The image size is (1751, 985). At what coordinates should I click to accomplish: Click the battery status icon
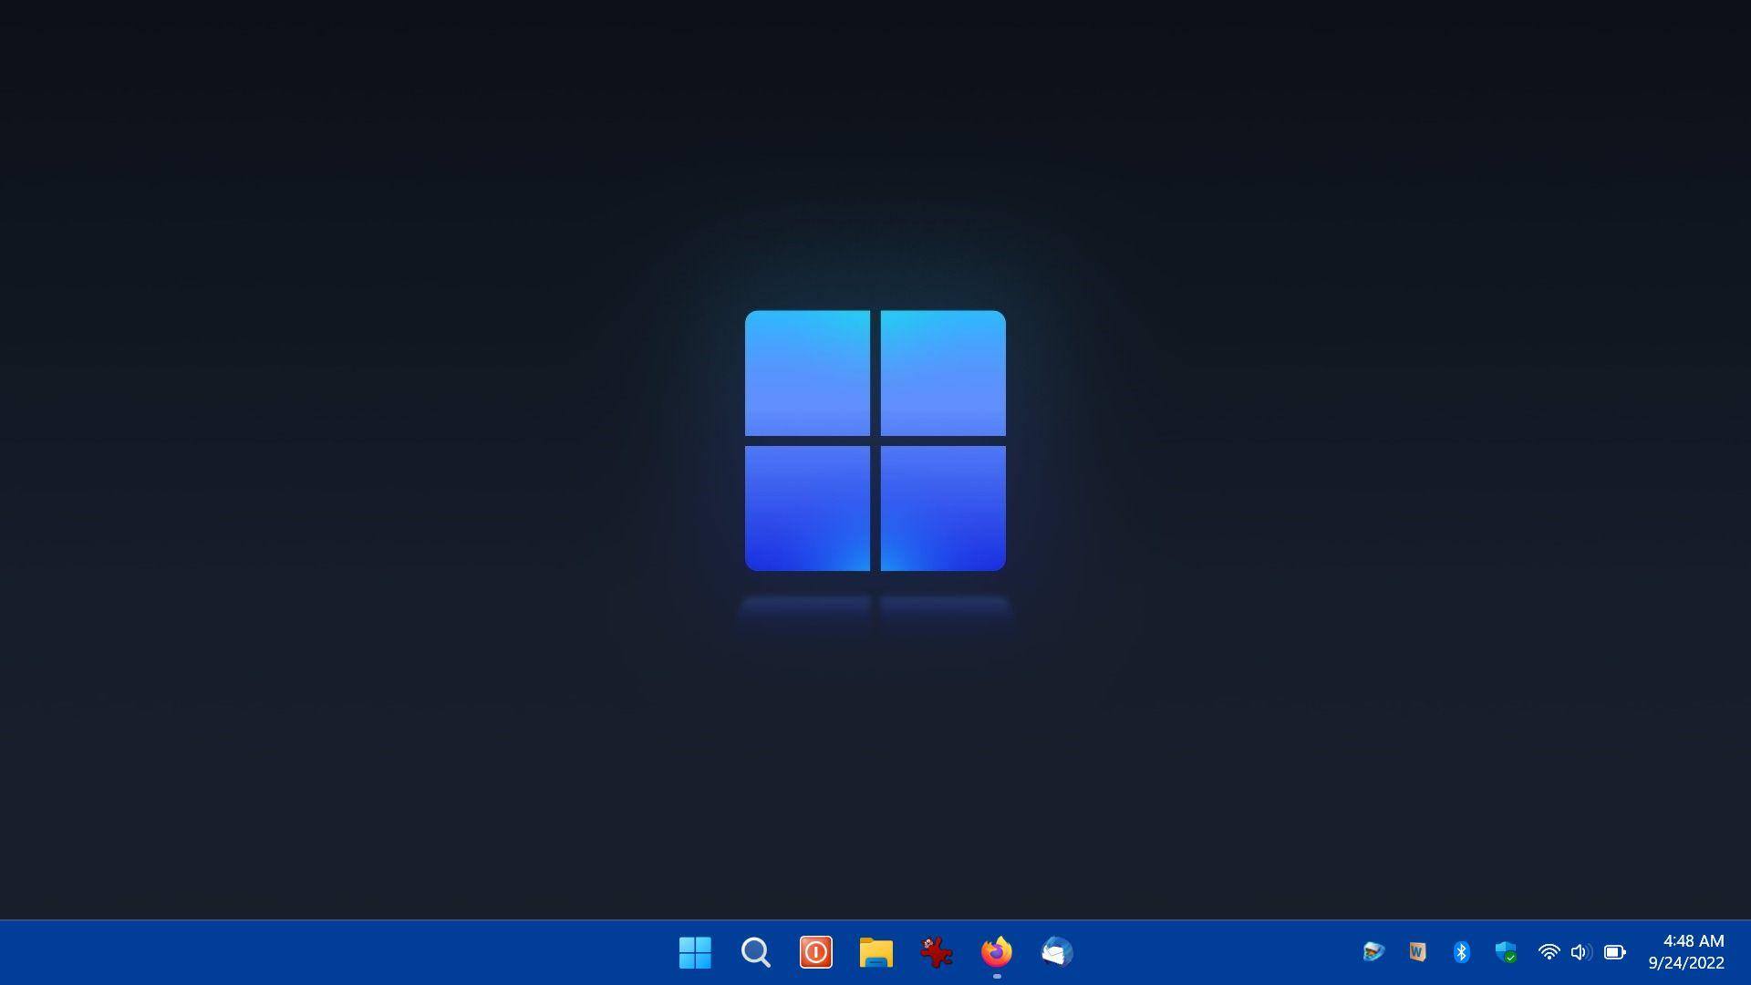click(1614, 952)
